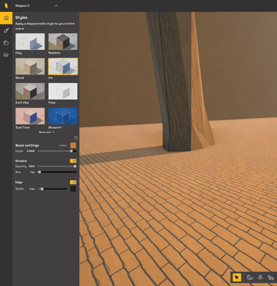Apply the Soft Vibe style thumbnail

(x=30, y=91)
